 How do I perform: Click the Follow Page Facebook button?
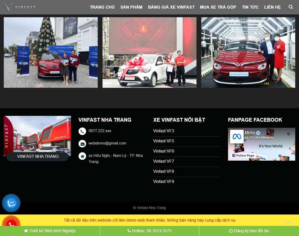pyautogui.click(x=243, y=156)
